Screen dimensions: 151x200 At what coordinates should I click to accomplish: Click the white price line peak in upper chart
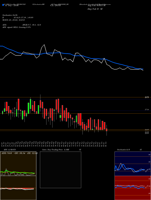(44, 45)
